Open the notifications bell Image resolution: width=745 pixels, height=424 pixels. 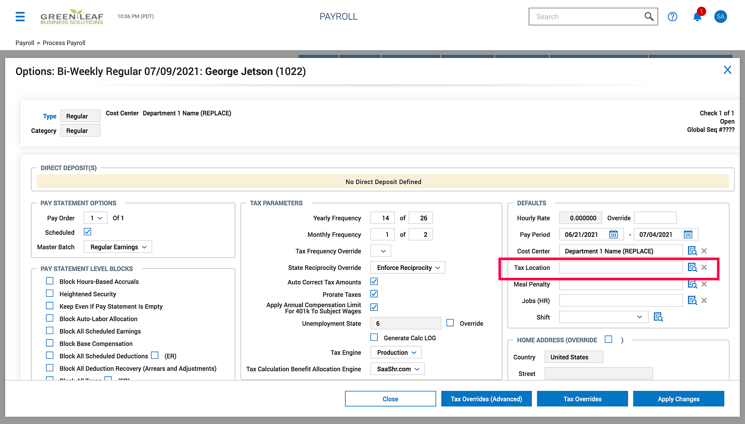(697, 16)
